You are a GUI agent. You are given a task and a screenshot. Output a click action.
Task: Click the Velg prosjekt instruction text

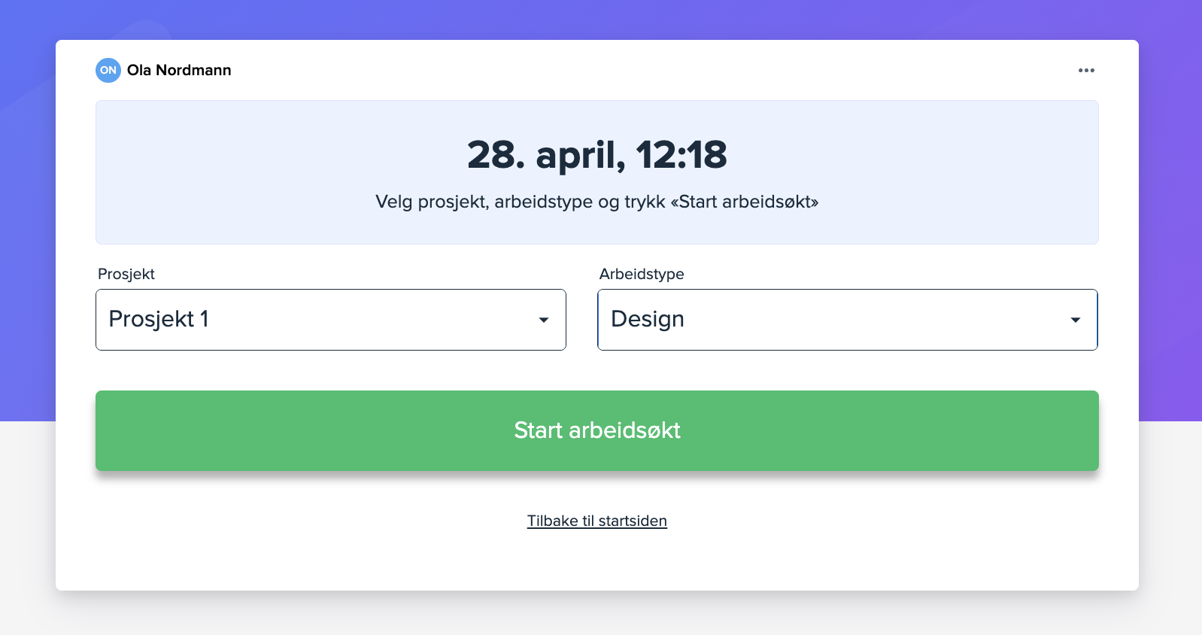[597, 202]
